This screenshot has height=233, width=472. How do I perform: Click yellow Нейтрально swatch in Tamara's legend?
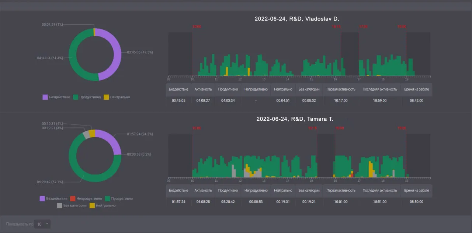tap(92, 205)
